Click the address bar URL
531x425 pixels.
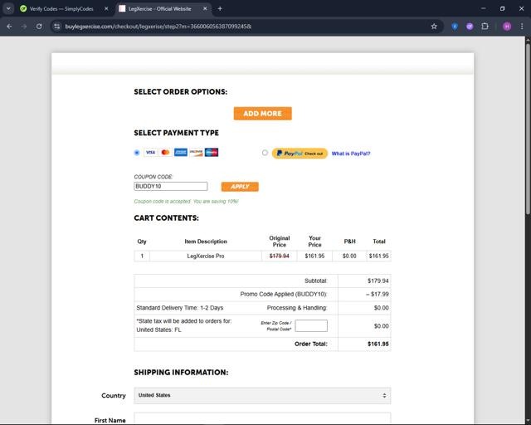pyautogui.click(x=158, y=26)
